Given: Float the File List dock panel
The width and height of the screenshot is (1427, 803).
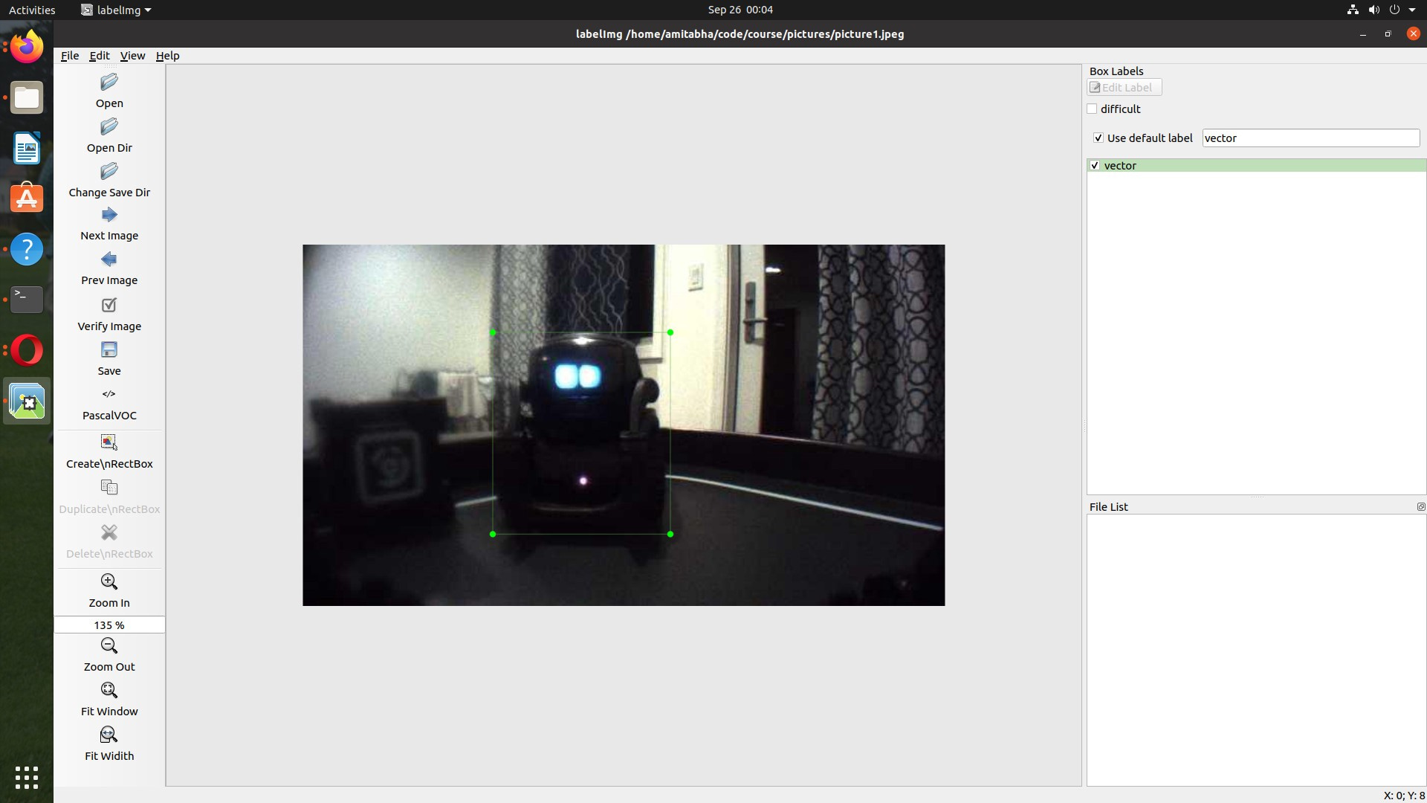Looking at the screenshot, I should click(x=1420, y=507).
